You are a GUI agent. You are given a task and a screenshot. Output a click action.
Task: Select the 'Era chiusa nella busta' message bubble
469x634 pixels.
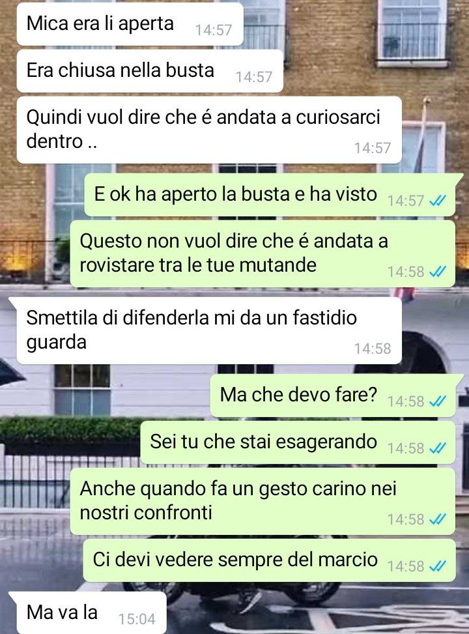[x=150, y=71]
